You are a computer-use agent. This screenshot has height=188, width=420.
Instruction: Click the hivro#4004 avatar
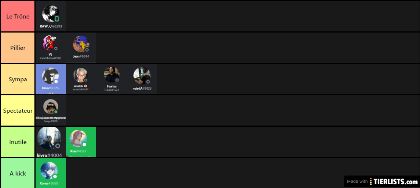click(x=49, y=138)
